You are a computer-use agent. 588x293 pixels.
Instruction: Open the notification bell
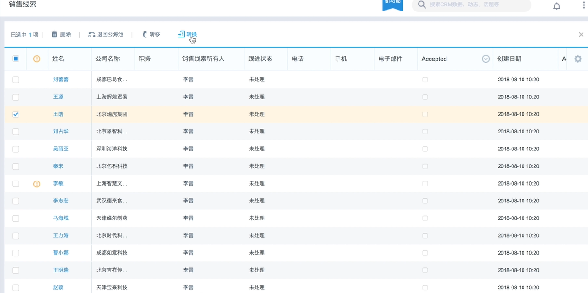tap(556, 6)
